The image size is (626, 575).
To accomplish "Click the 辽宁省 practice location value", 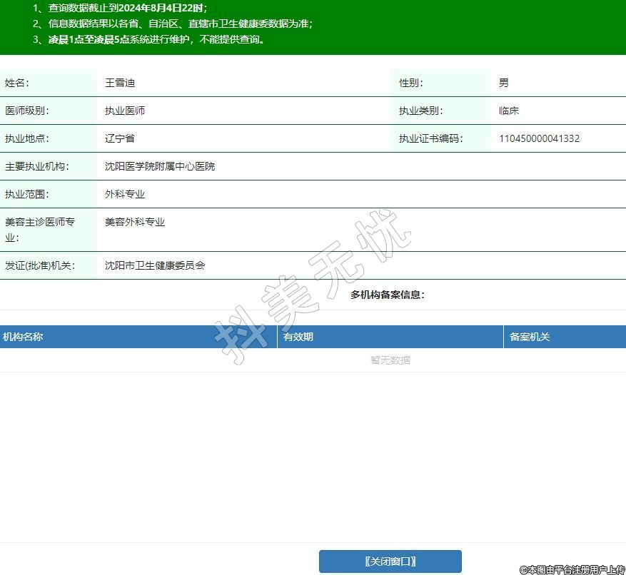I will [120, 138].
